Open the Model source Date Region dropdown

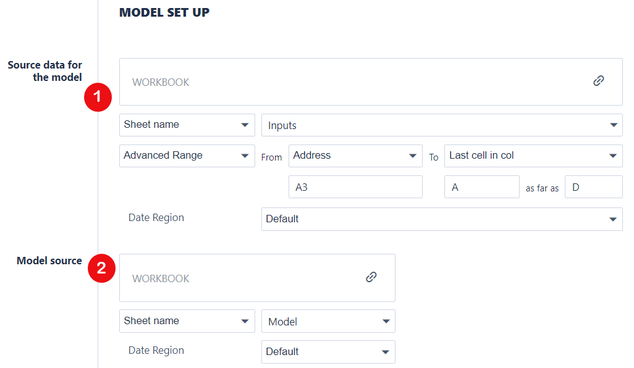click(328, 352)
